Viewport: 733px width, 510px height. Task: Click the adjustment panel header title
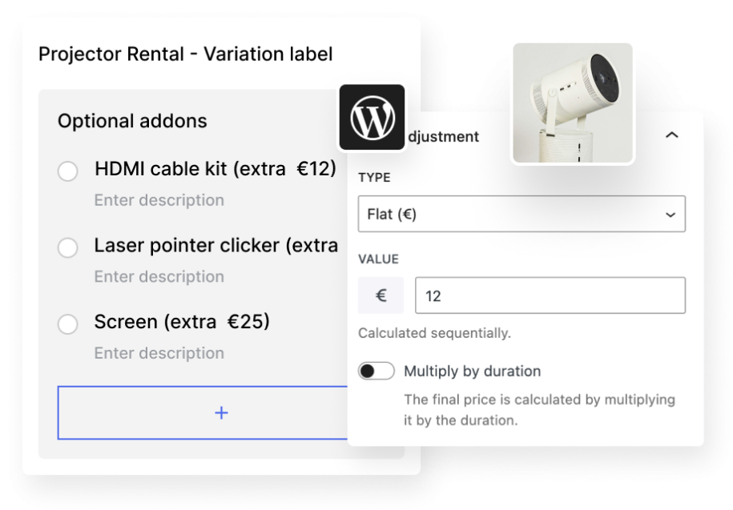(443, 137)
